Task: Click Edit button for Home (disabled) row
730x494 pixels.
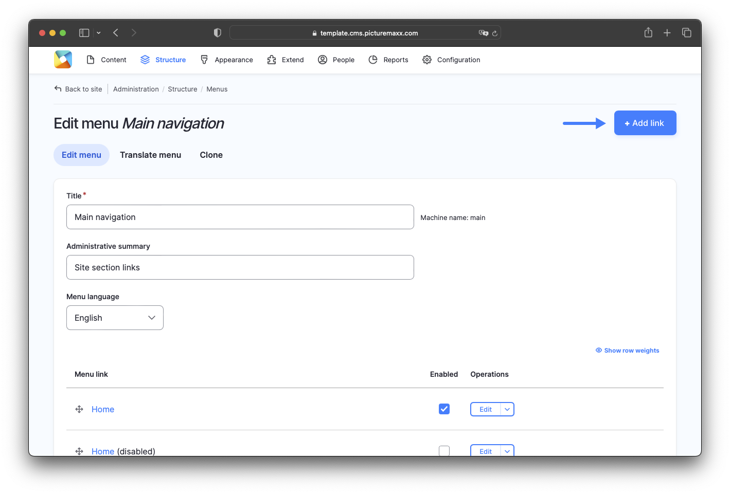Action: click(x=486, y=450)
